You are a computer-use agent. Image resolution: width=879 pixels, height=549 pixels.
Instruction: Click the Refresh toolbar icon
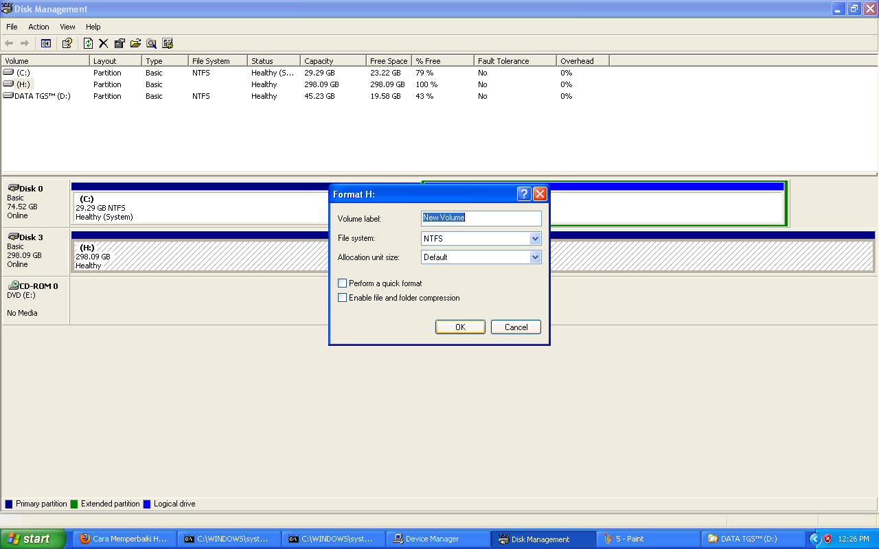[88, 43]
